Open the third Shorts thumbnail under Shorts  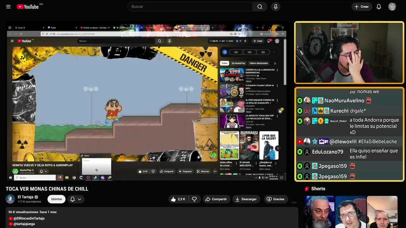click(x=382, y=212)
